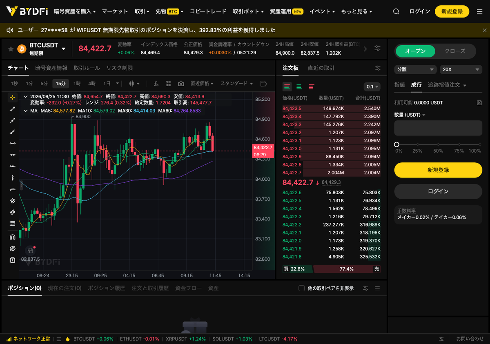
Task: Open the BTCUSDT pair selector dropdown arrow
Action: click(x=64, y=49)
